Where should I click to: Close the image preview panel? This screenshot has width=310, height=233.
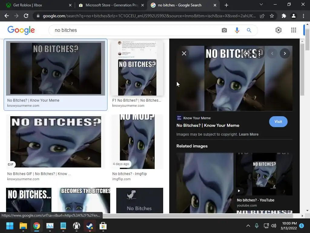click(x=184, y=53)
